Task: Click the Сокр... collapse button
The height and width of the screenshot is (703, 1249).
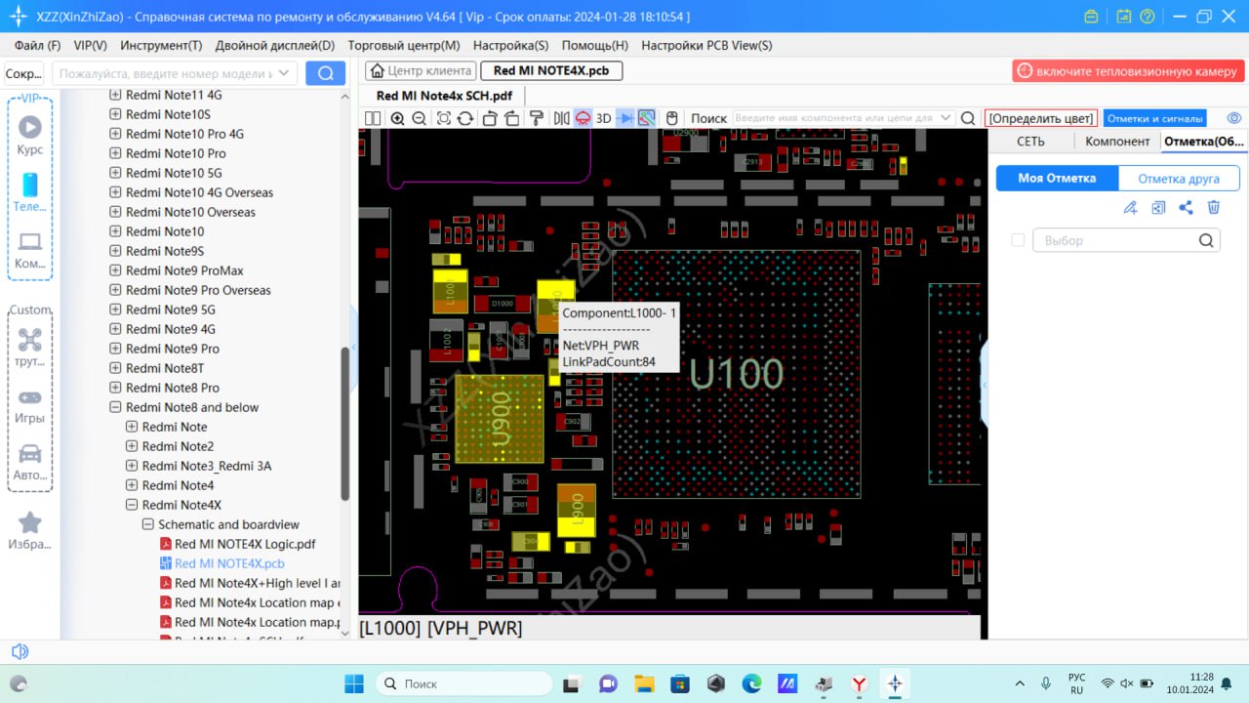Action: 24,73
